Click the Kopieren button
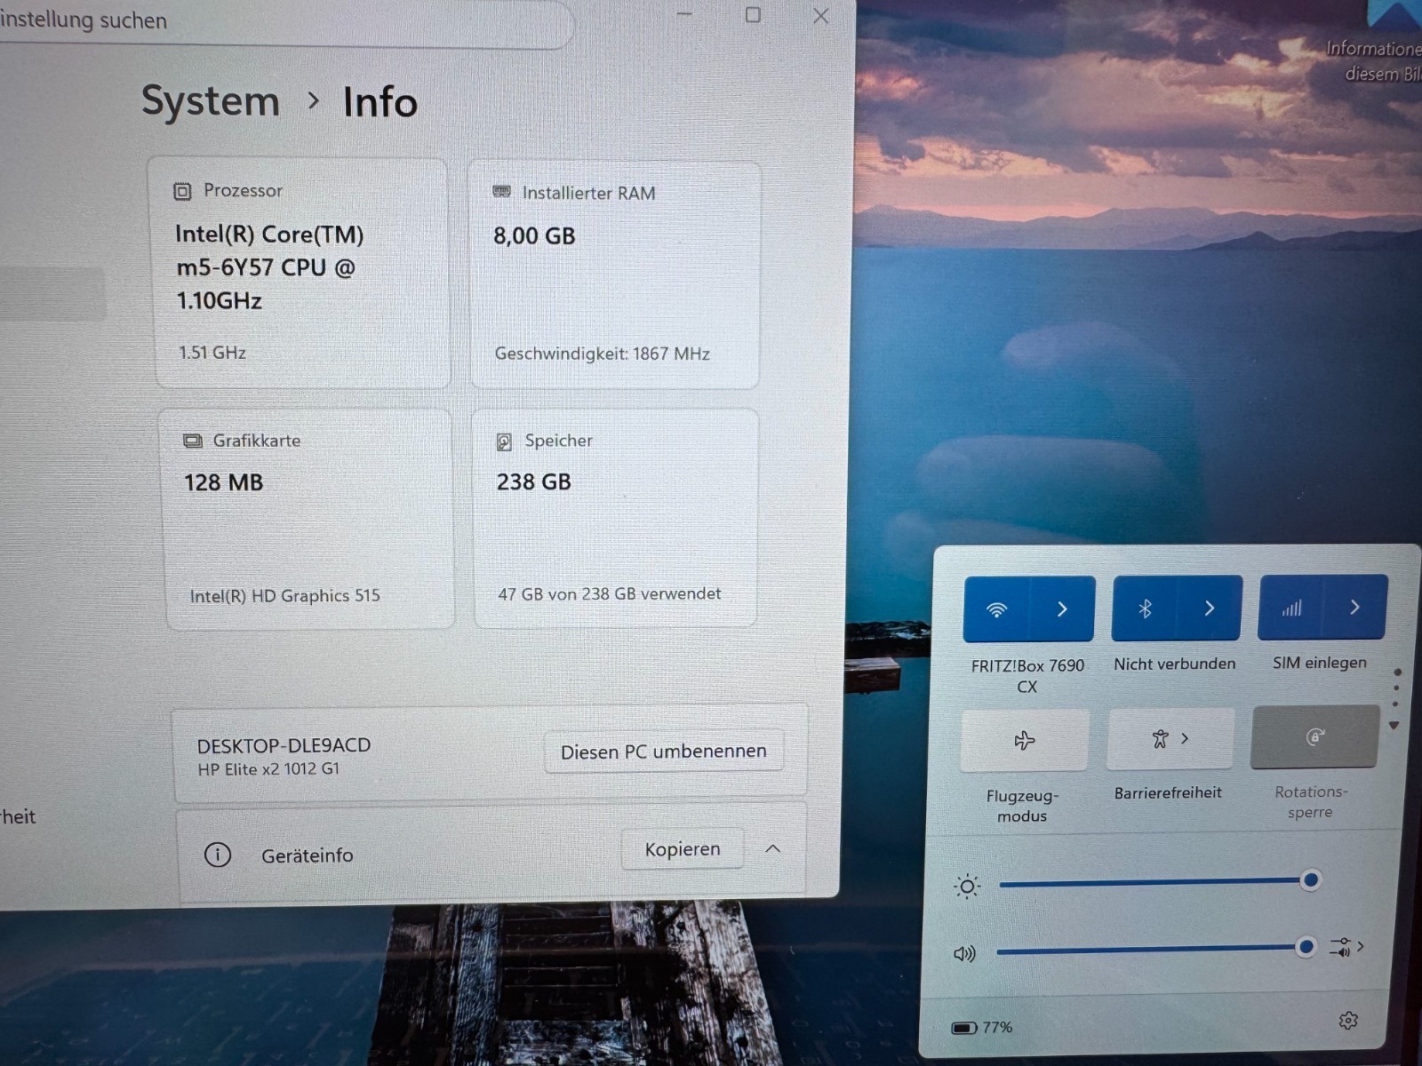This screenshot has height=1066, width=1422. [x=683, y=849]
